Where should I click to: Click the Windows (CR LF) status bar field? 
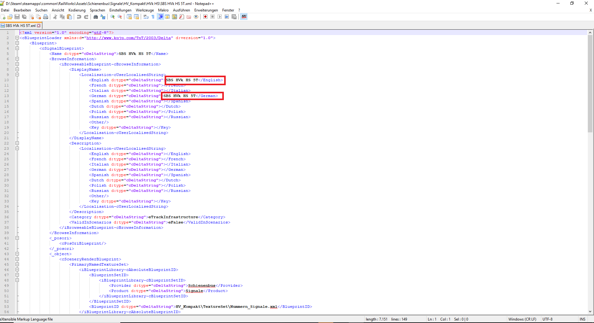522,319
